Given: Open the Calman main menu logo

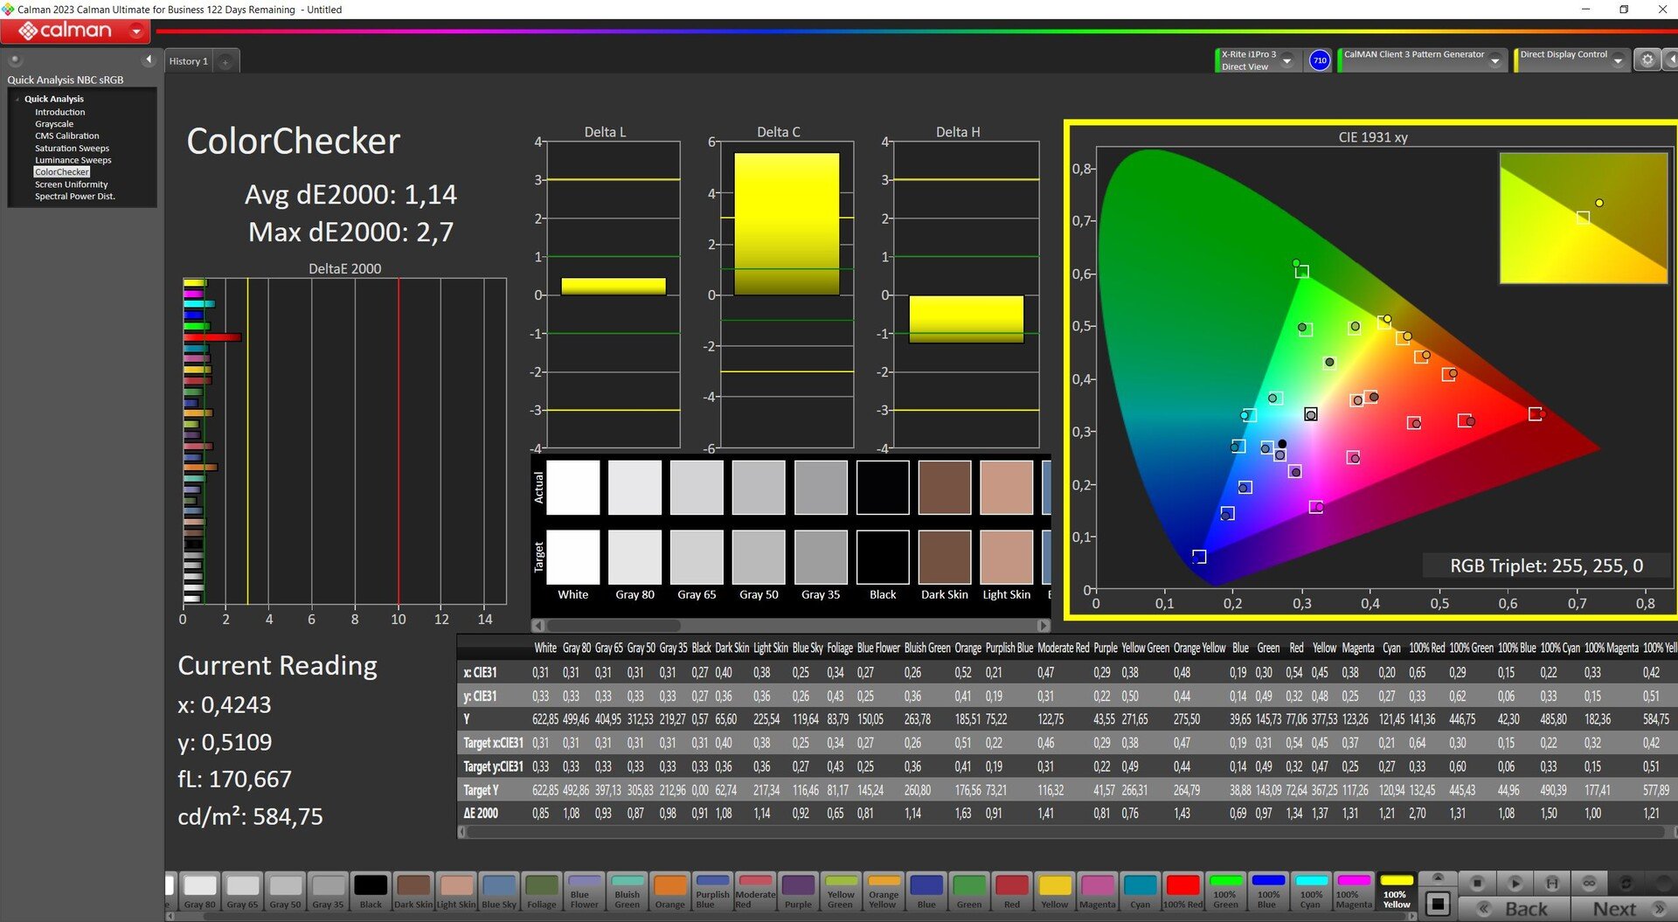Looking at the screenshot, I should [x=66, y=31].
